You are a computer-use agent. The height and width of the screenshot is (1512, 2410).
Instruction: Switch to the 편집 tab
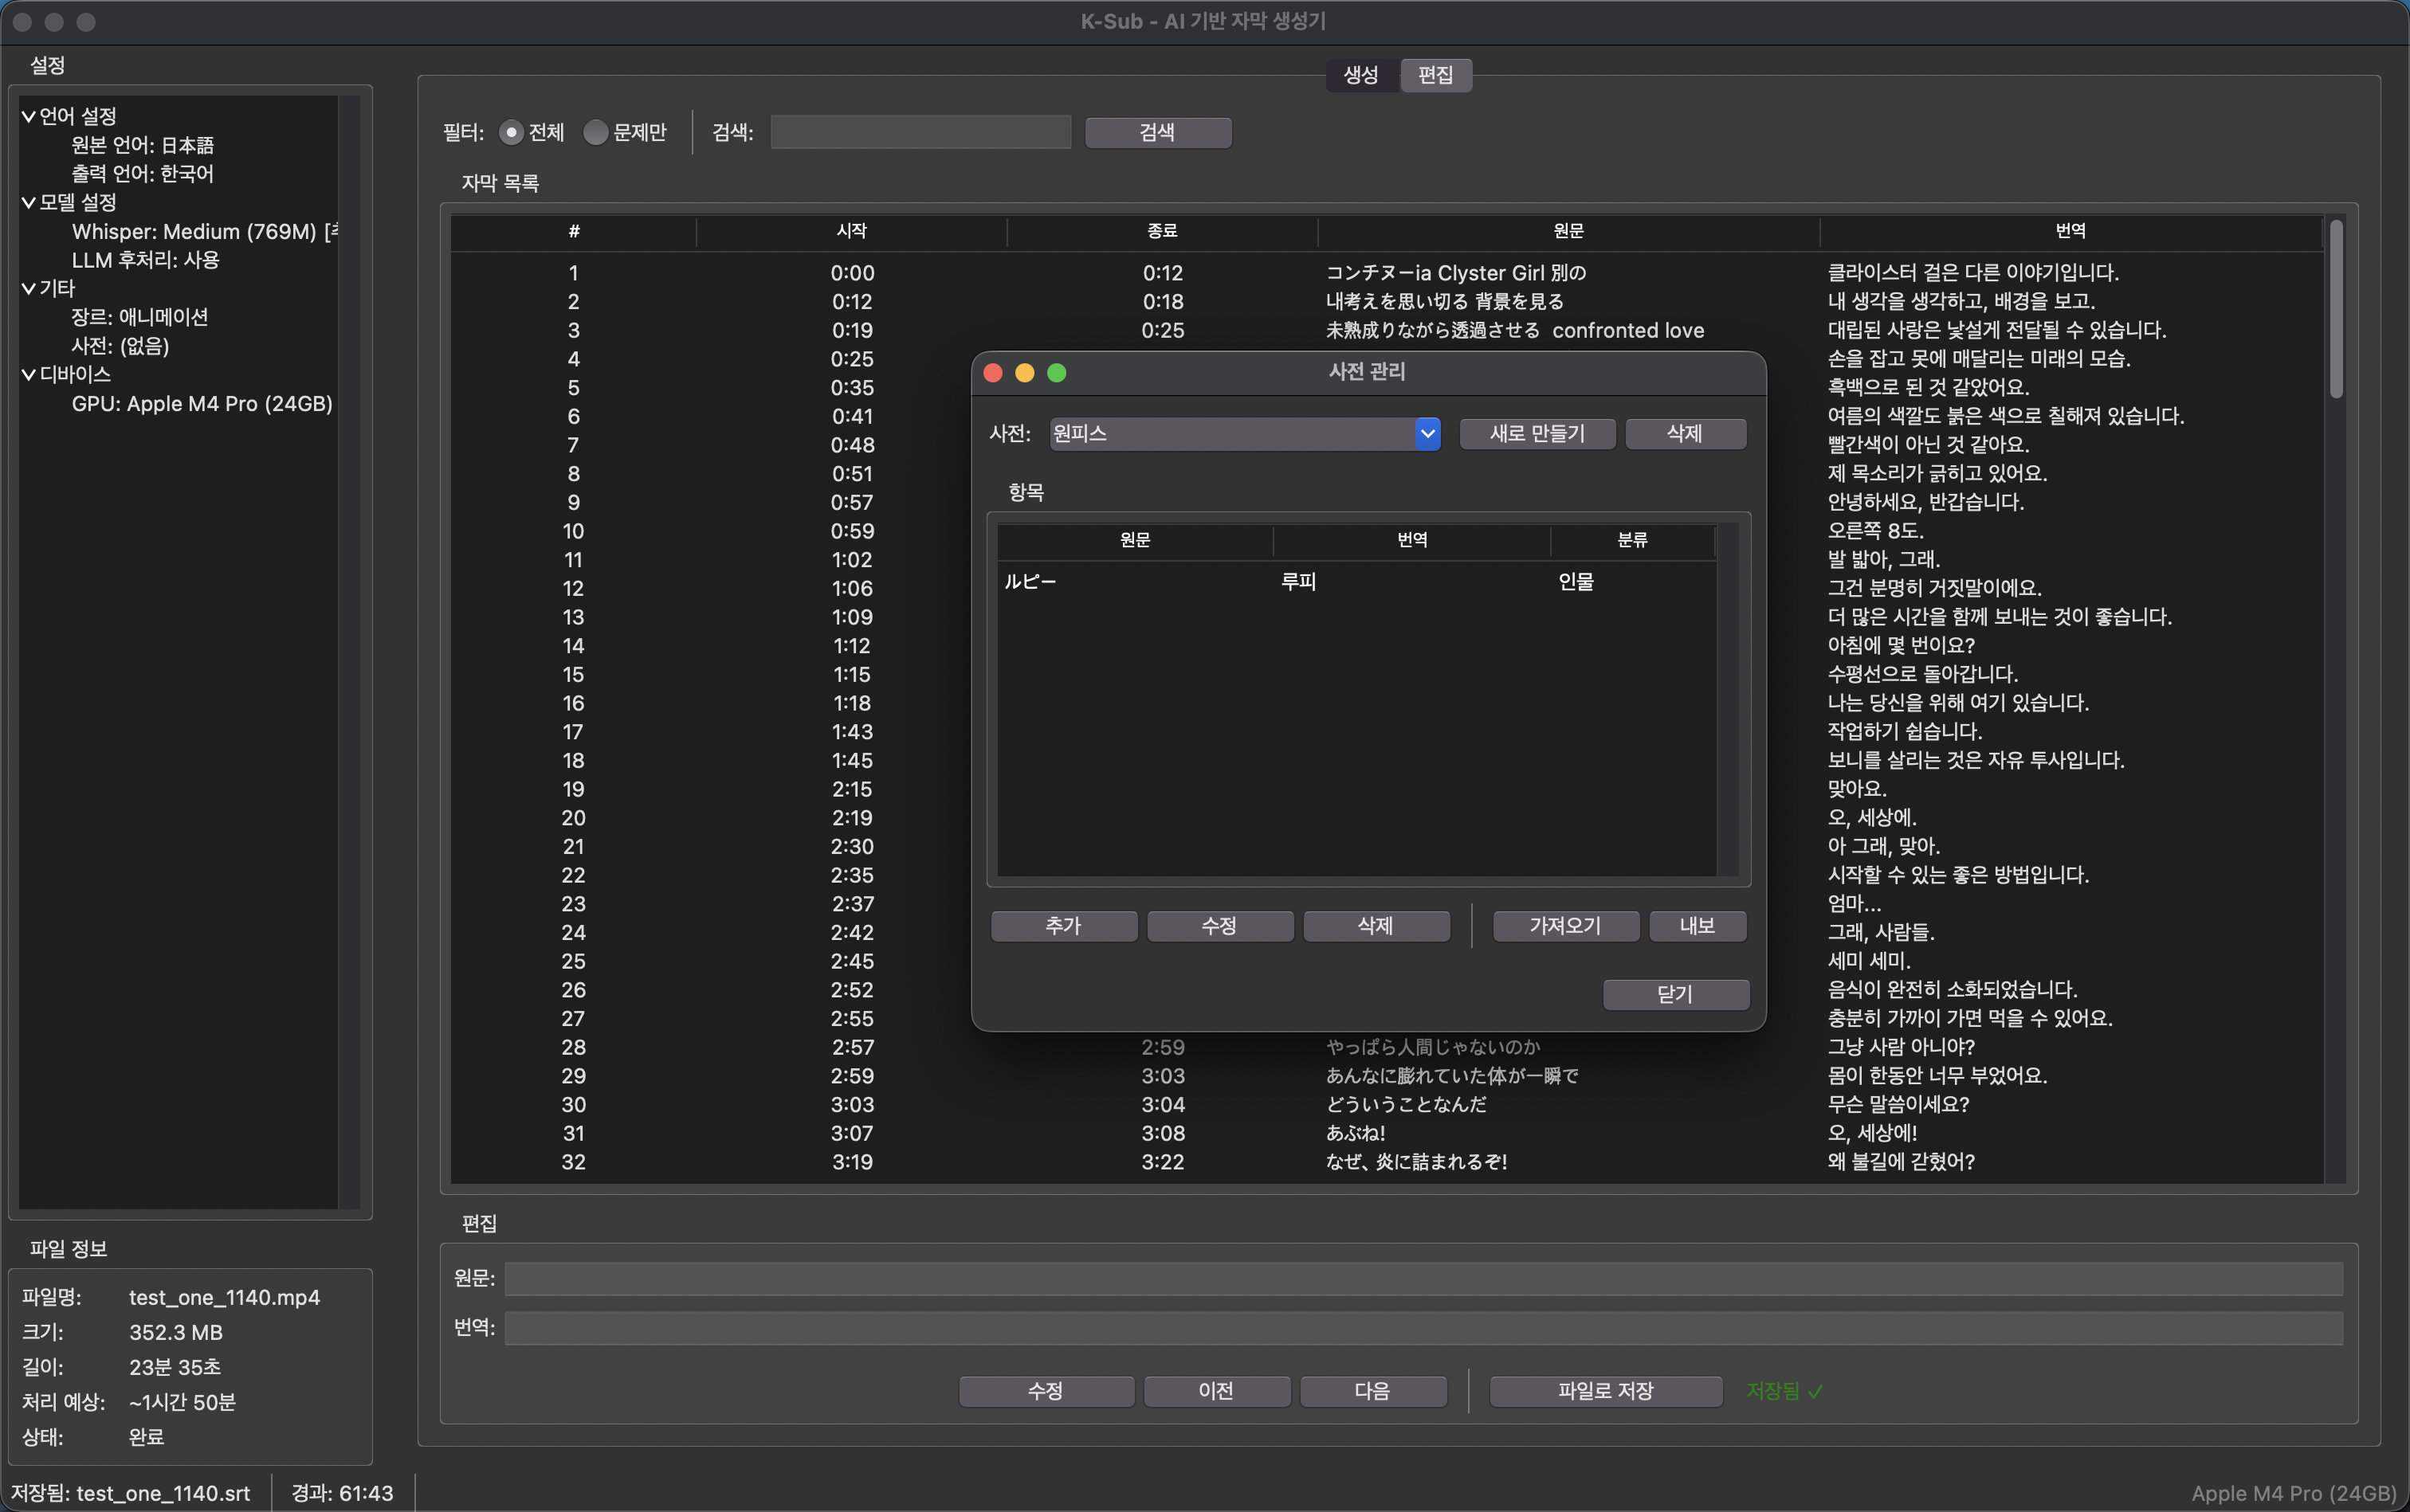point(1435,75)
